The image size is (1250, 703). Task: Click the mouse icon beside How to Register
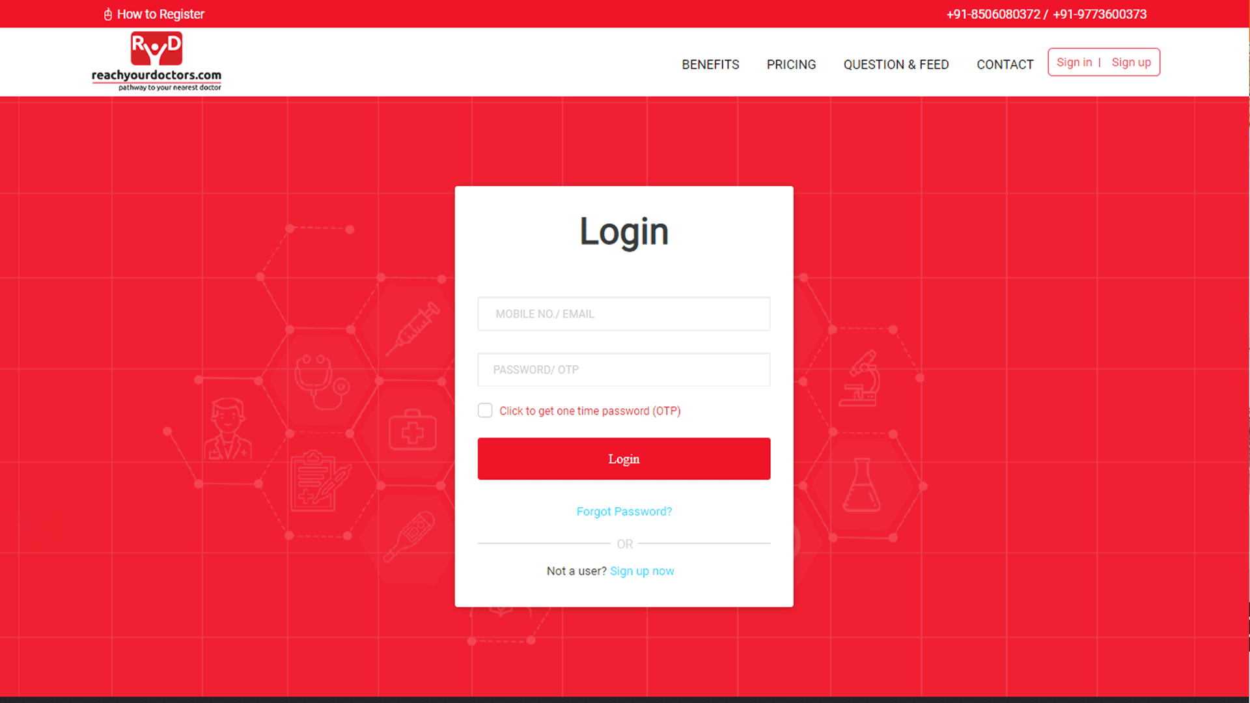point(108,14)
